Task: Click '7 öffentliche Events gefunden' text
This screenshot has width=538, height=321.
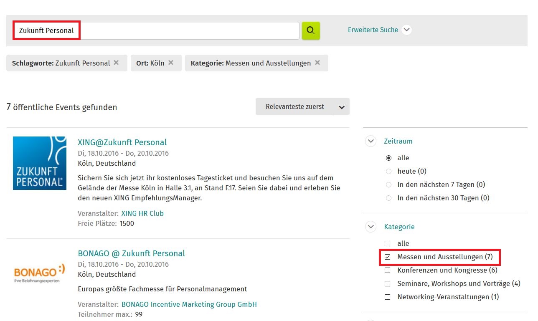Action: click(x=62, y=107)
